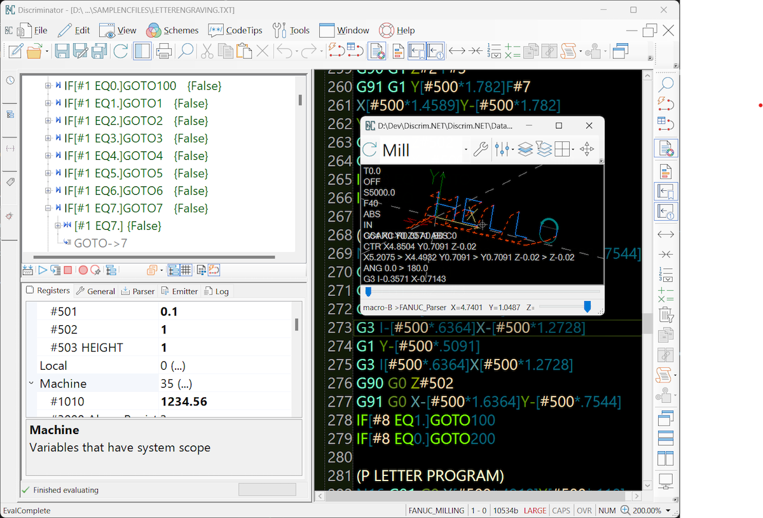763x518 pixels.
Task: Click FANUC_MILLING in the status bar
Action: pos(437,510)
